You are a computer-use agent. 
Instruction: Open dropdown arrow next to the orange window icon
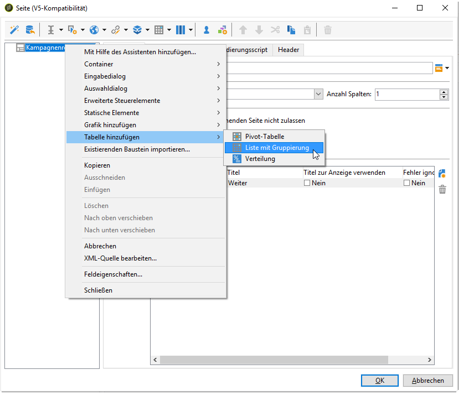tap(447, 68)
